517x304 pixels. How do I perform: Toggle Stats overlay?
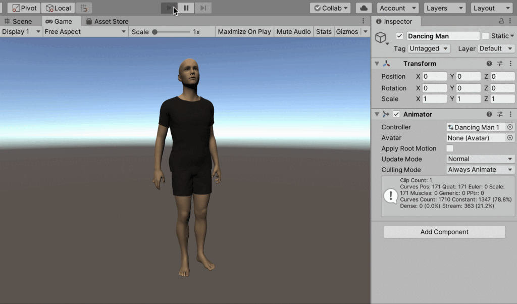(x=324, y=32)
